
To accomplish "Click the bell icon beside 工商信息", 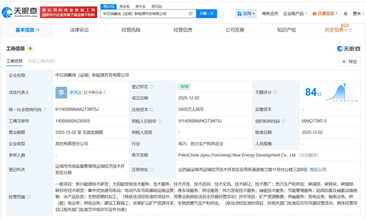I will 30,48.
